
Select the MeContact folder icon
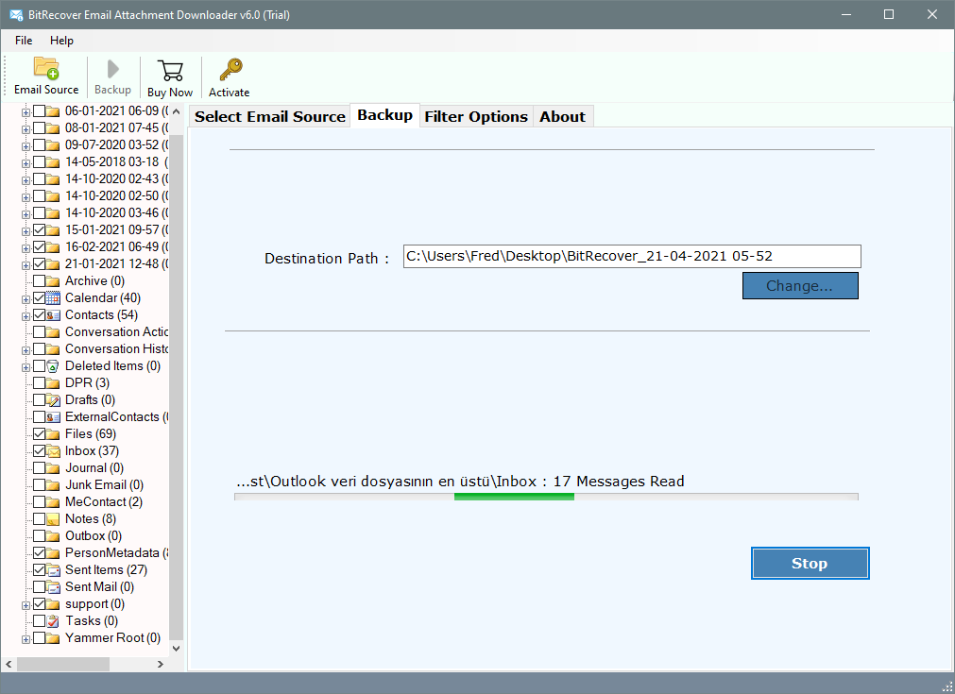pyautogui.click(x=54, y=502)
